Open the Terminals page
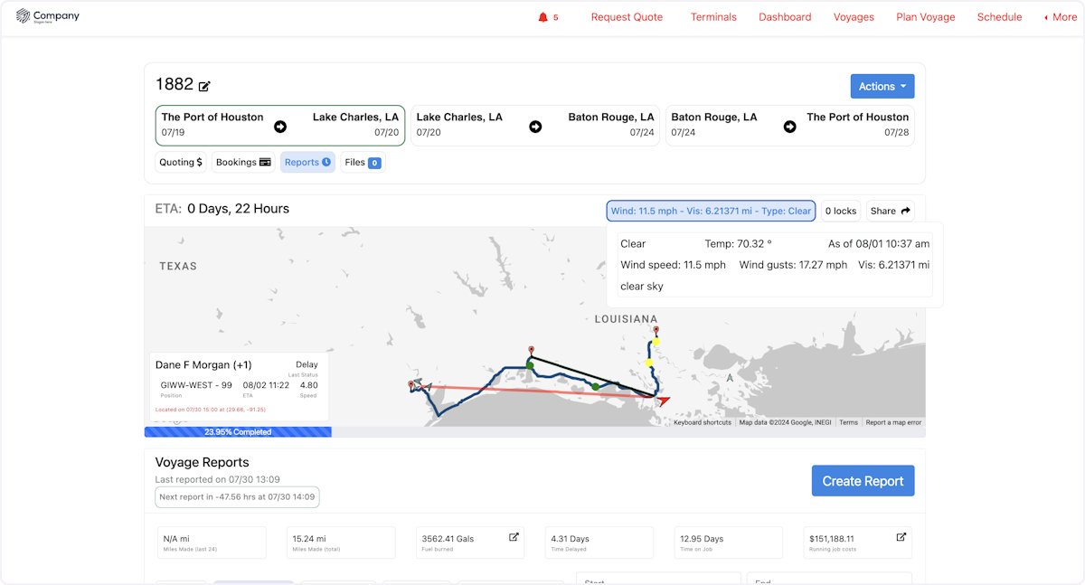Screen dimensions: 1085x585 [713, 17]
